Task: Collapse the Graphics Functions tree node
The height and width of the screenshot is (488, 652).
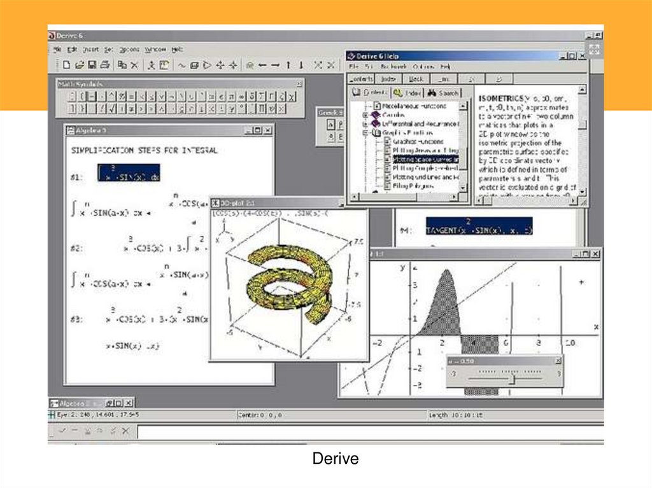Action: coord(366,133)
